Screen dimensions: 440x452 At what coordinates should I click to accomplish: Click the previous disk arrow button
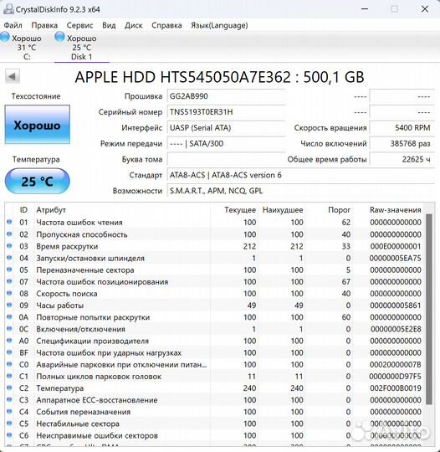(12, 76)
